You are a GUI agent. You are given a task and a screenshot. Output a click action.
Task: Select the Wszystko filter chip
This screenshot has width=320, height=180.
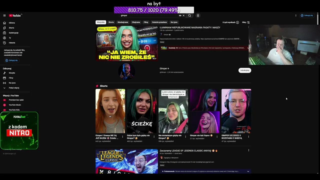101,22
